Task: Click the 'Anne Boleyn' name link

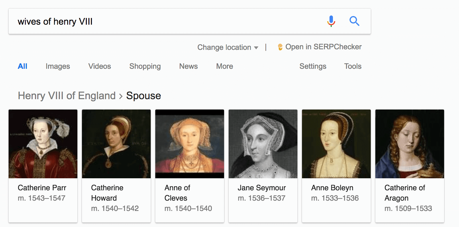Action: 332,188
